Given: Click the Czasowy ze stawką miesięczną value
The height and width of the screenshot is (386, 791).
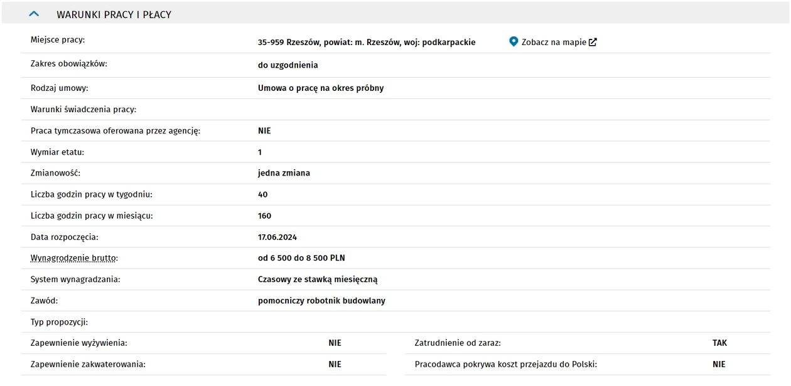Looking at the screenshot, I should (x=318, y=279).
